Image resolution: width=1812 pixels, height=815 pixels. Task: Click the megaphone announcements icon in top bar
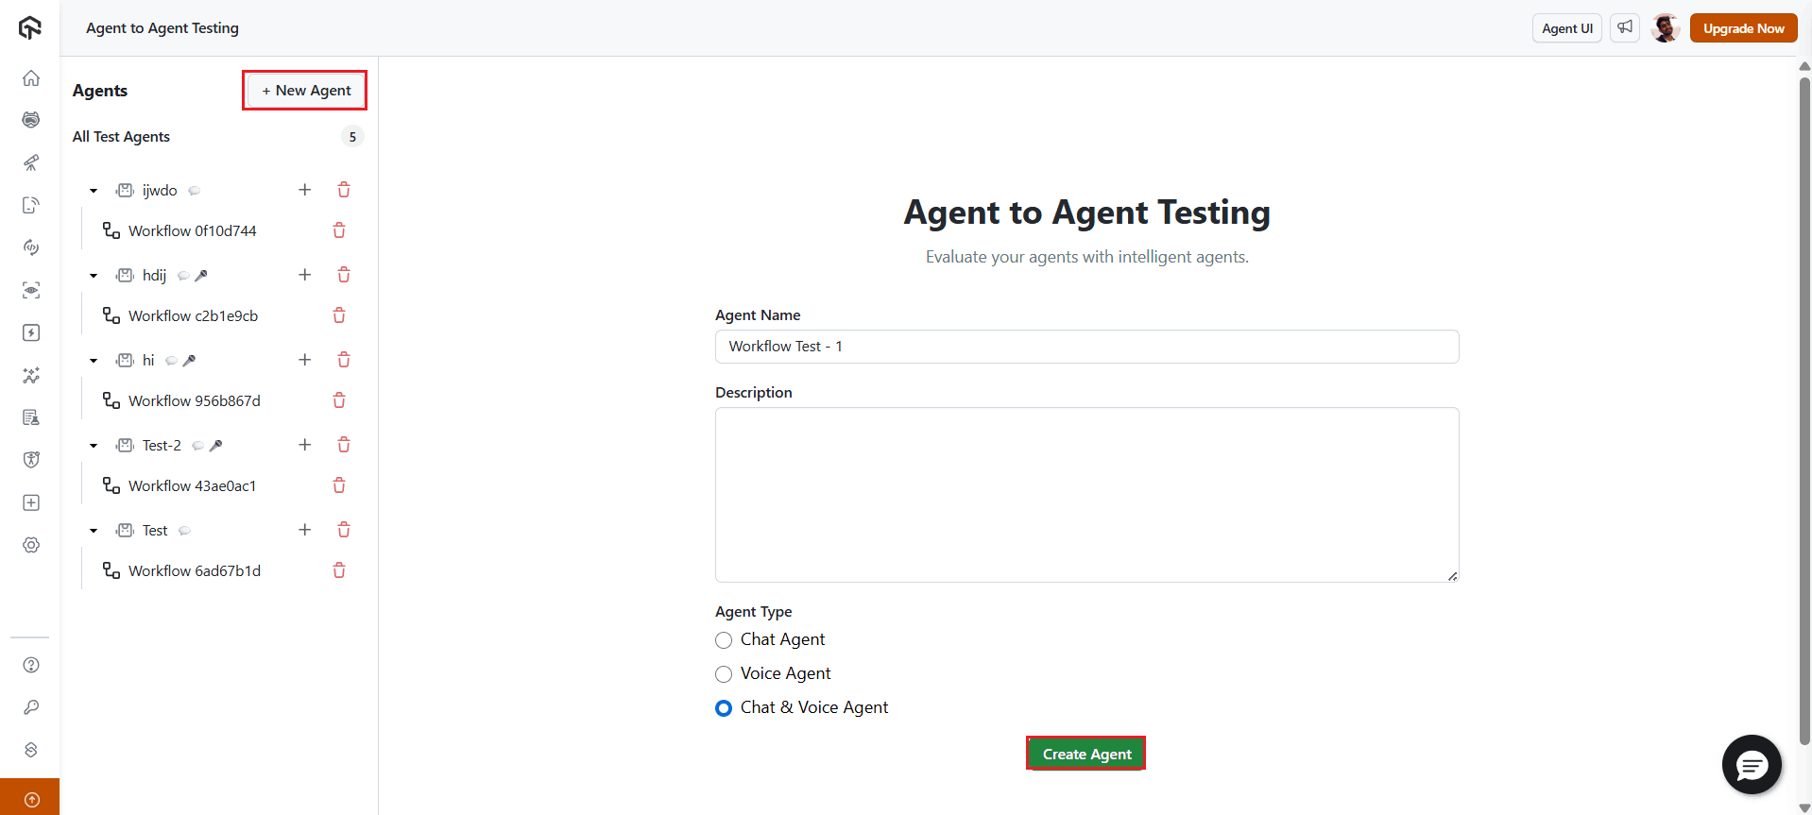click(1624, 27)
